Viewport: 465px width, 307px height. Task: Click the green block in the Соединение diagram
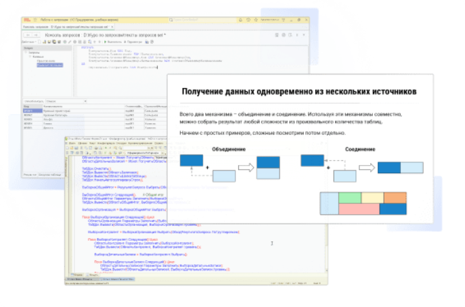tap(349, 197)
